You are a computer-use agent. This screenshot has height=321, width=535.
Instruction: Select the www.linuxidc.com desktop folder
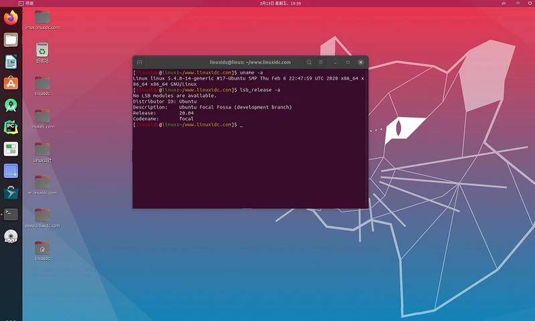[x=42, y=218]
